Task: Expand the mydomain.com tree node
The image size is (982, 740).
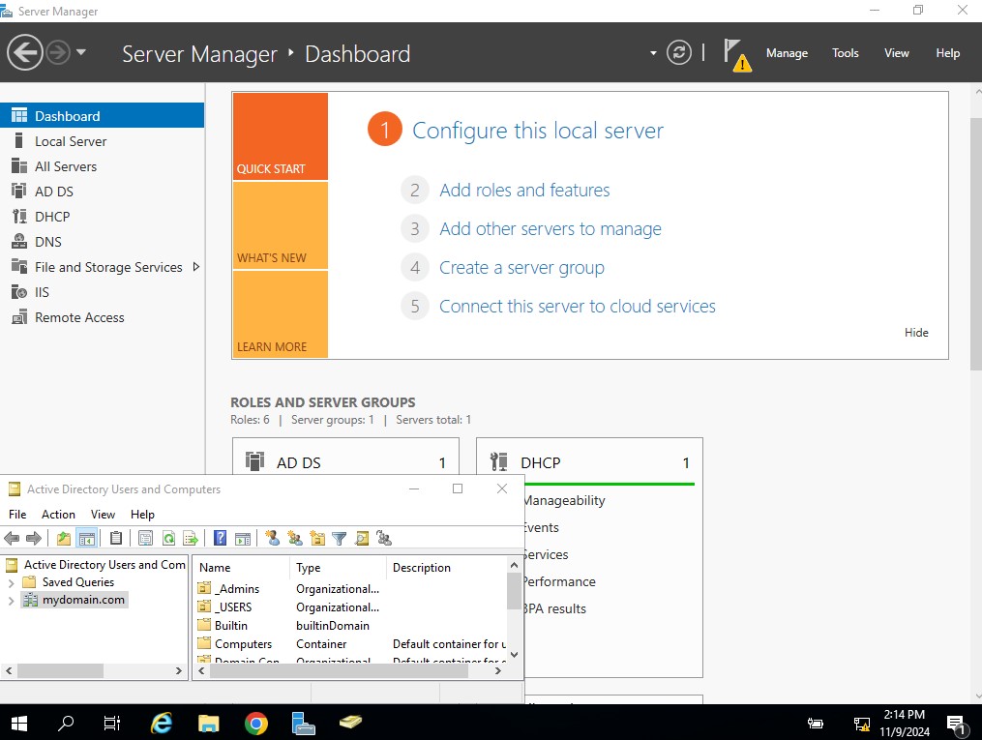Action: tap(11, 601)
